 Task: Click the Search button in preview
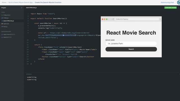tap(131, 49)
